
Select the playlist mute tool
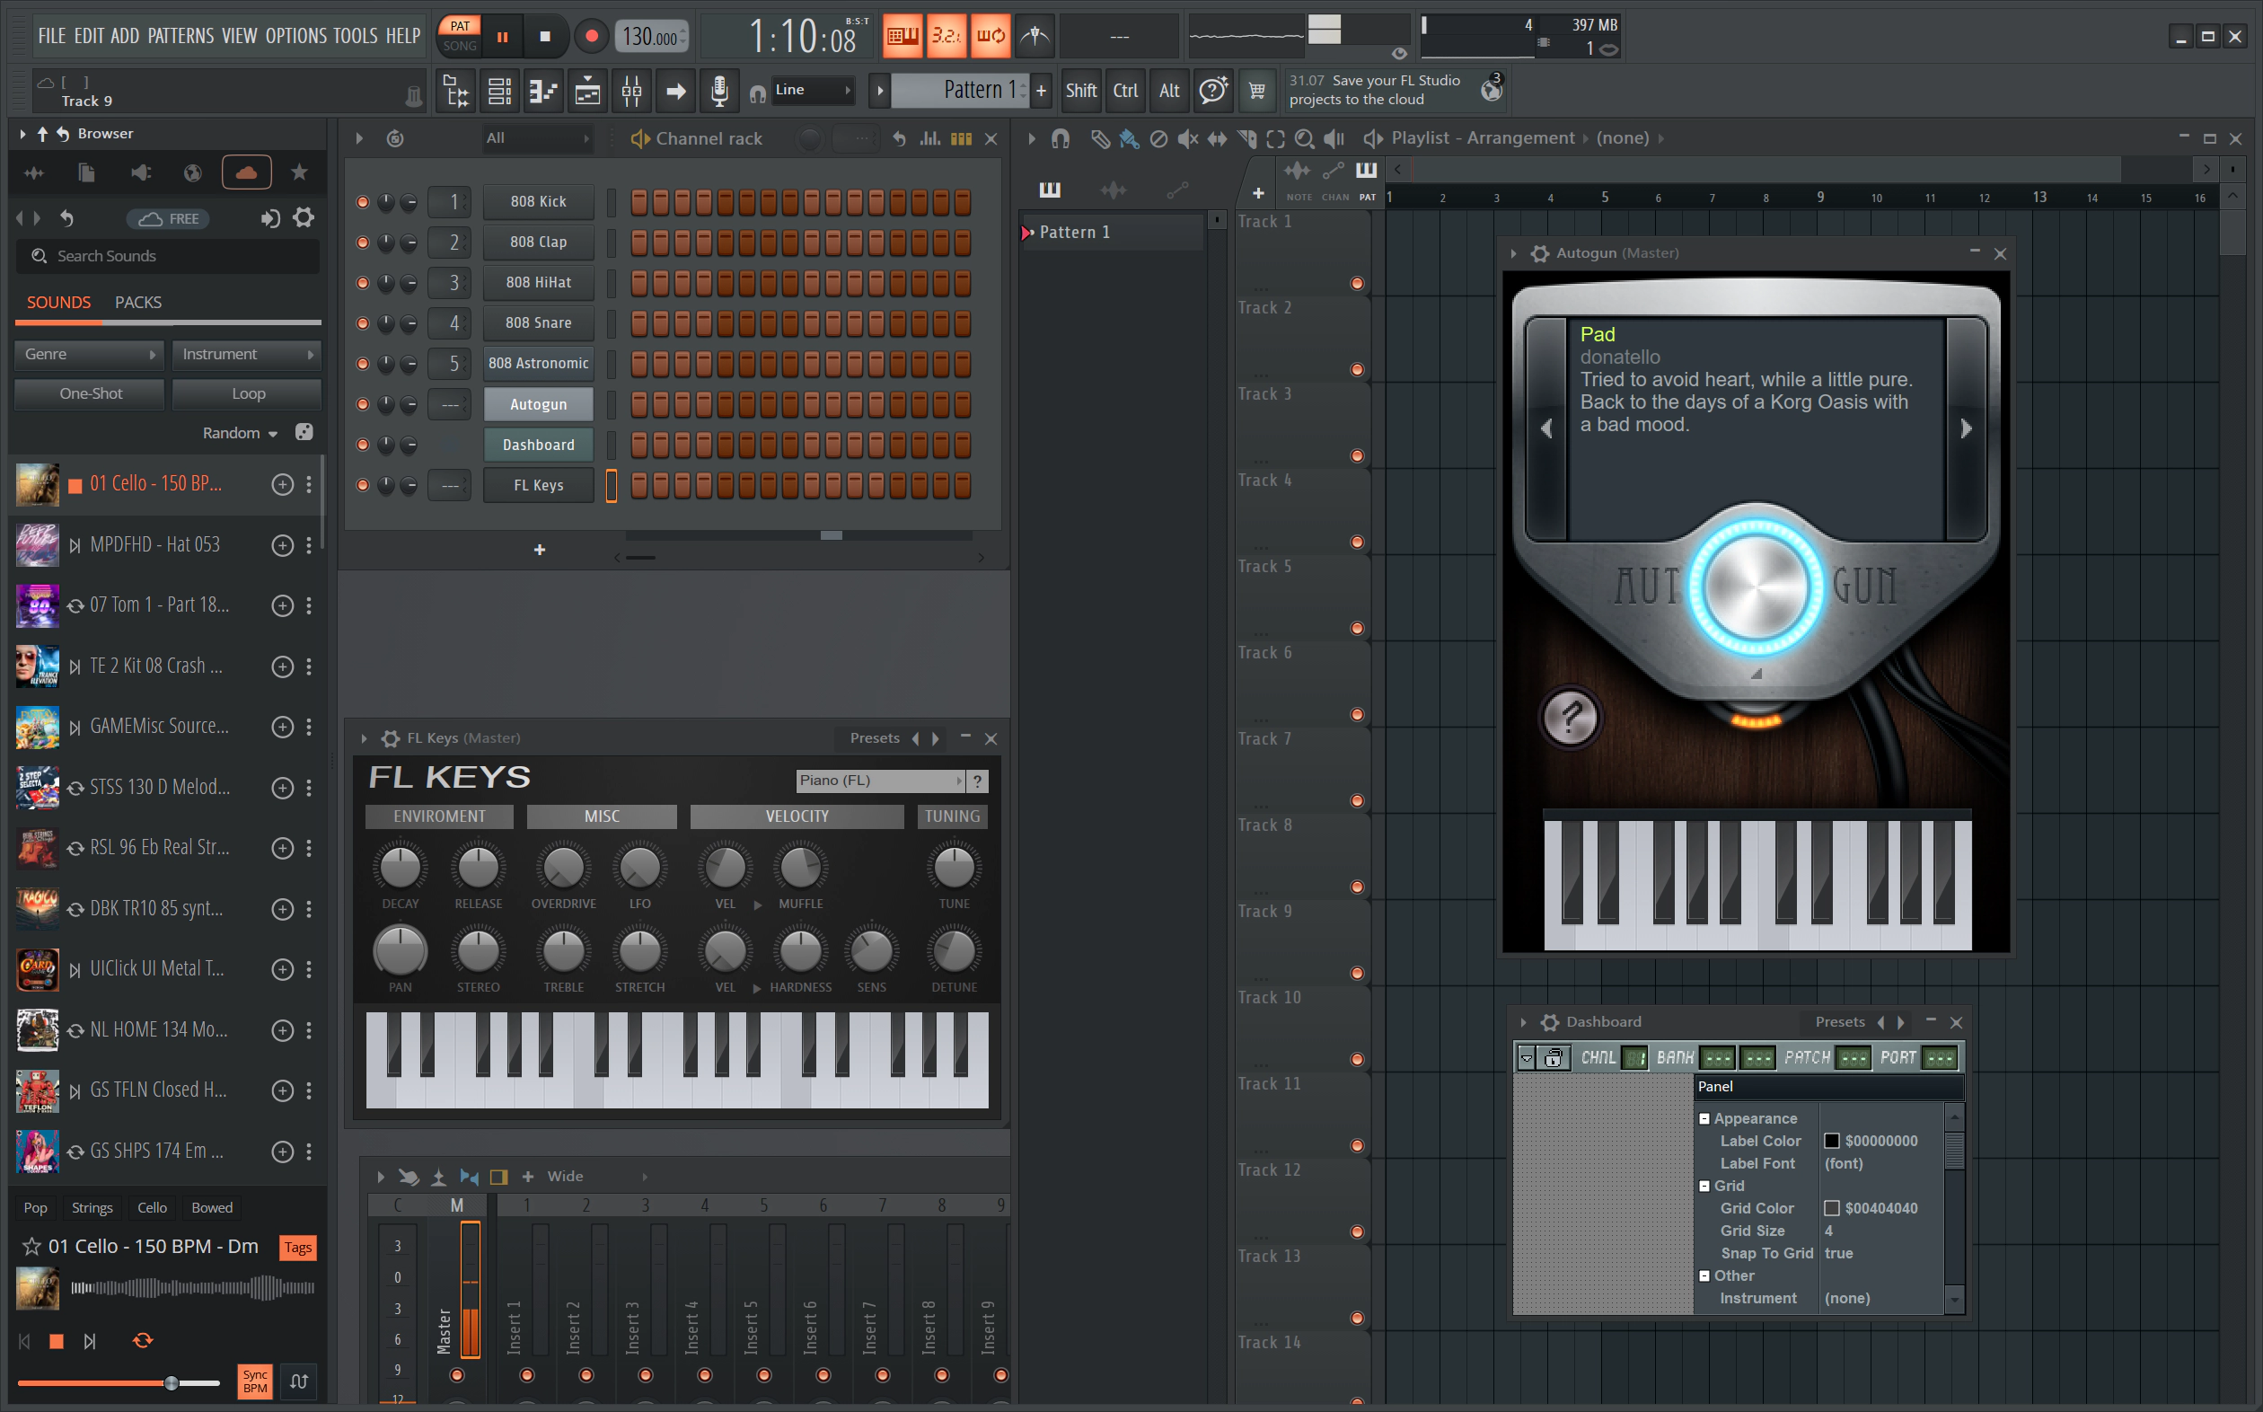pyautogui.click(x=1187, y=139)
